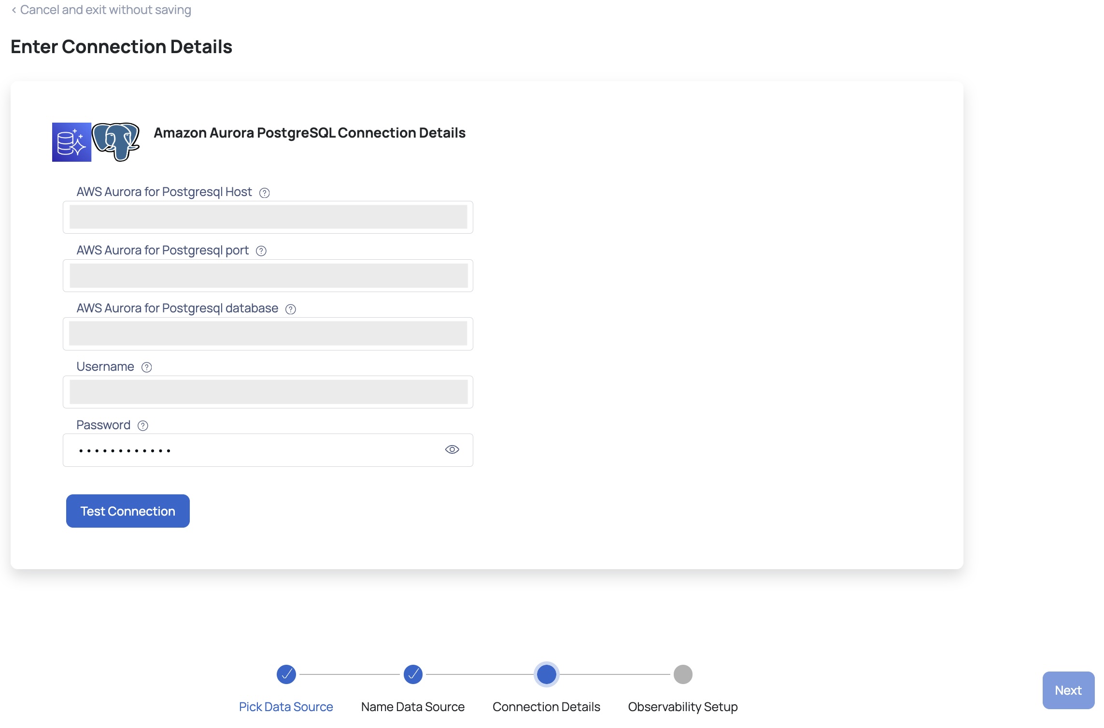Screen dimensions: 1104x728
Task: Click the AWS Aurora for Postgresql database label
Action: (x=177, y=308)
